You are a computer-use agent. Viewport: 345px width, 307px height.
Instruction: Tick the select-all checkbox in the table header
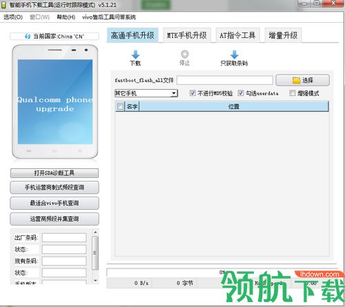click(120, 106)
